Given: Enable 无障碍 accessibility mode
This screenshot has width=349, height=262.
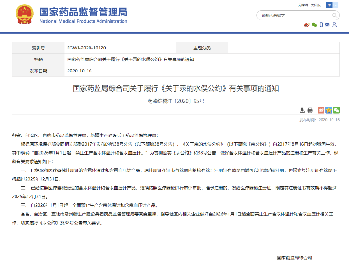Looking at the screenshot, I should [x=303, y=5].
